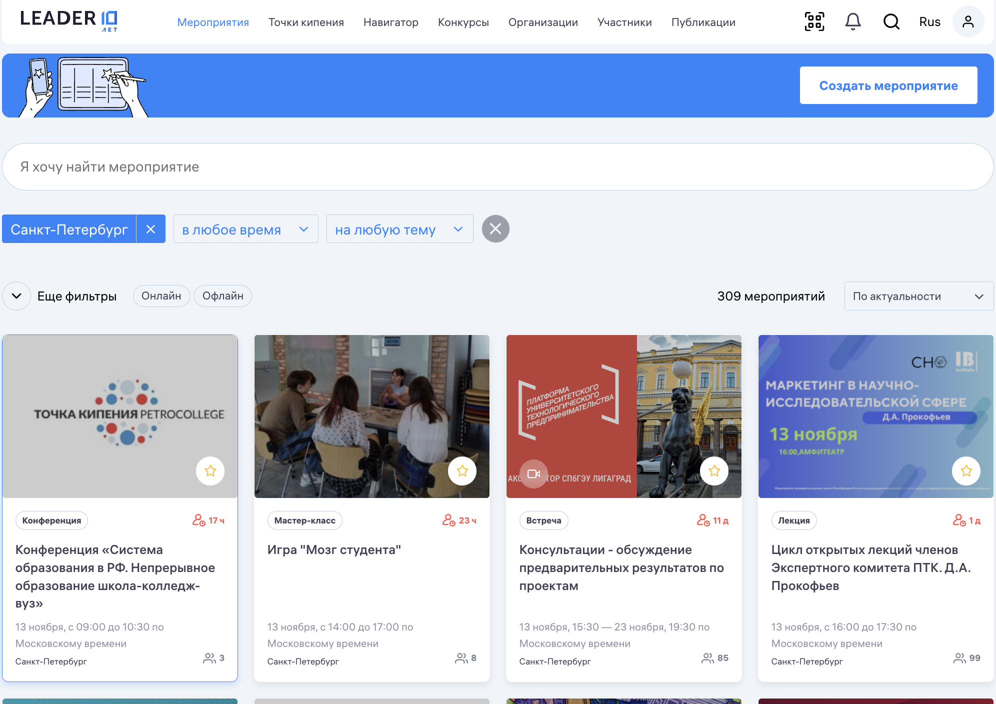This screenshot has width=996, height=704.
Task: Open the "в любое время" dropdown
Action: [245, 229]
